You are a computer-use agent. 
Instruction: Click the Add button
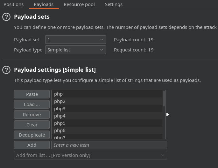tap(32, 145)
